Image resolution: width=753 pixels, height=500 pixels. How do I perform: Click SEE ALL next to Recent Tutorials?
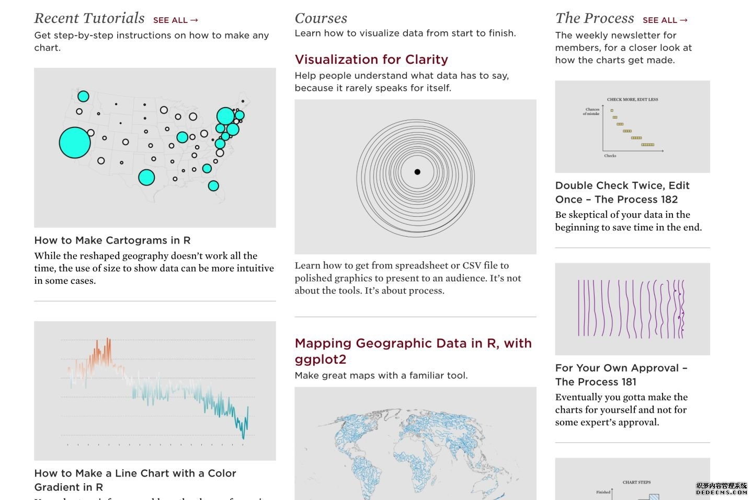pos(175,20)
